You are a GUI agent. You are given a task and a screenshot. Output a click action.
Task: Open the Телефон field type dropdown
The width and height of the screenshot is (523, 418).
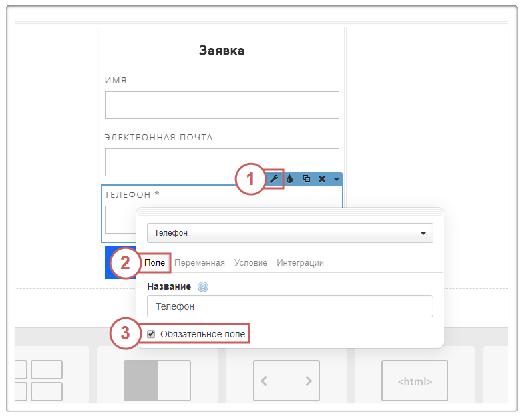point(289,234)
